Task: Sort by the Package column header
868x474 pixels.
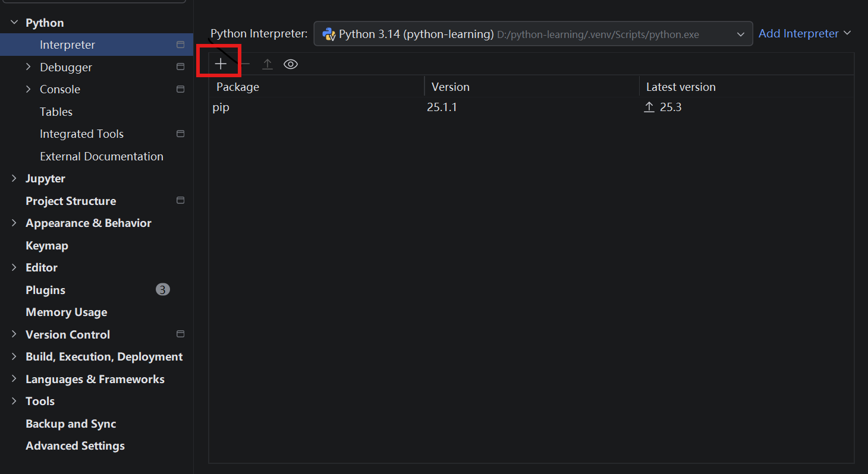Action: tap(316, 87)
